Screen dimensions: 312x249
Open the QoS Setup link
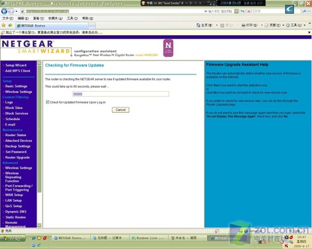click(x=13, y=206)
